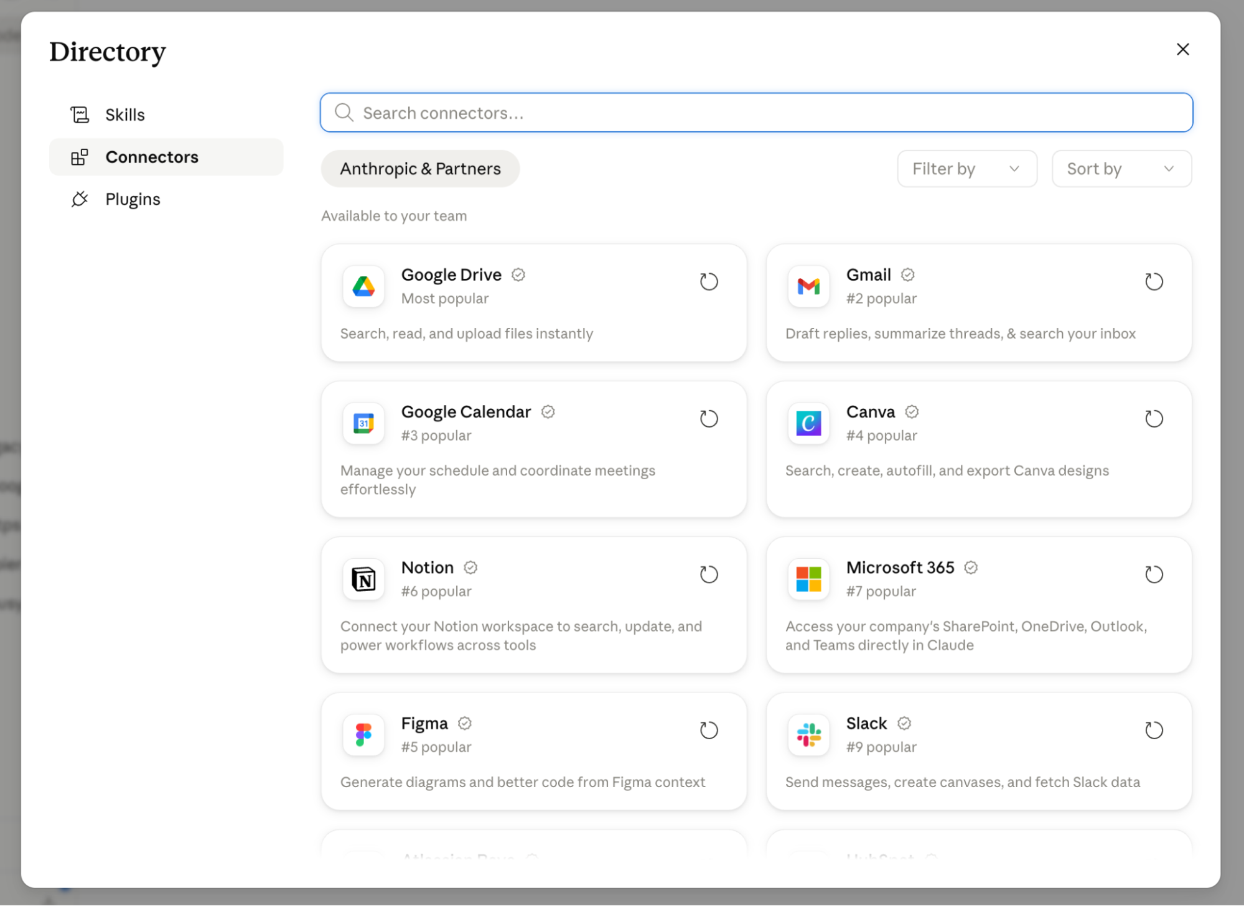Open the Google Drive connector title
The image size is (1244, 906).
(x=451, y=274)
